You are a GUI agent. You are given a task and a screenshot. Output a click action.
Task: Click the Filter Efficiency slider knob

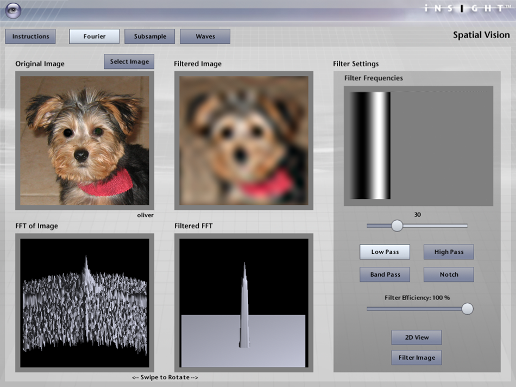pyautogui.click(x=467, y=309)
